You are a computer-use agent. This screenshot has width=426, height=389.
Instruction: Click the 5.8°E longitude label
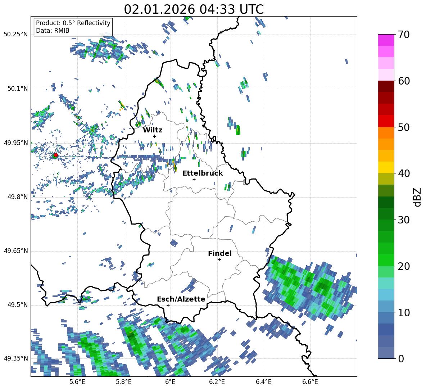[124, 382]
